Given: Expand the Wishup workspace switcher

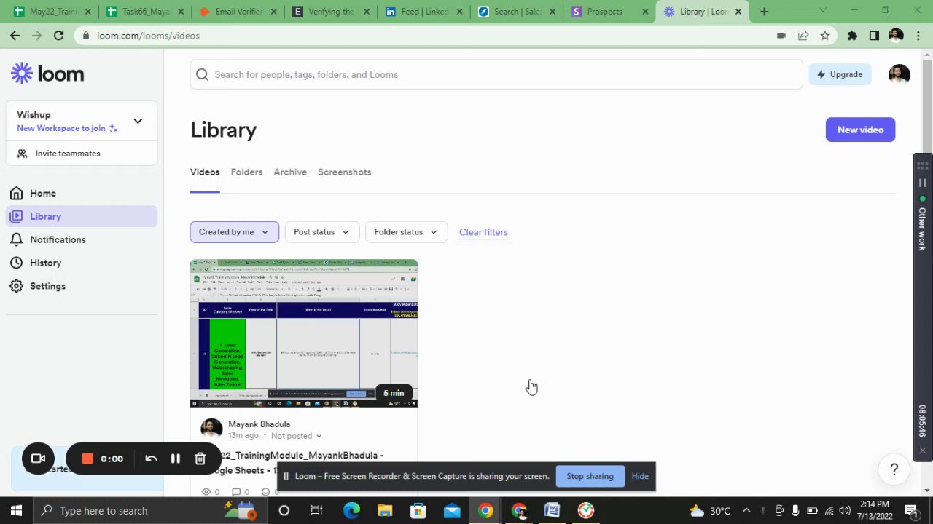Looking at the screenshot, I should [x=138, y=121].
